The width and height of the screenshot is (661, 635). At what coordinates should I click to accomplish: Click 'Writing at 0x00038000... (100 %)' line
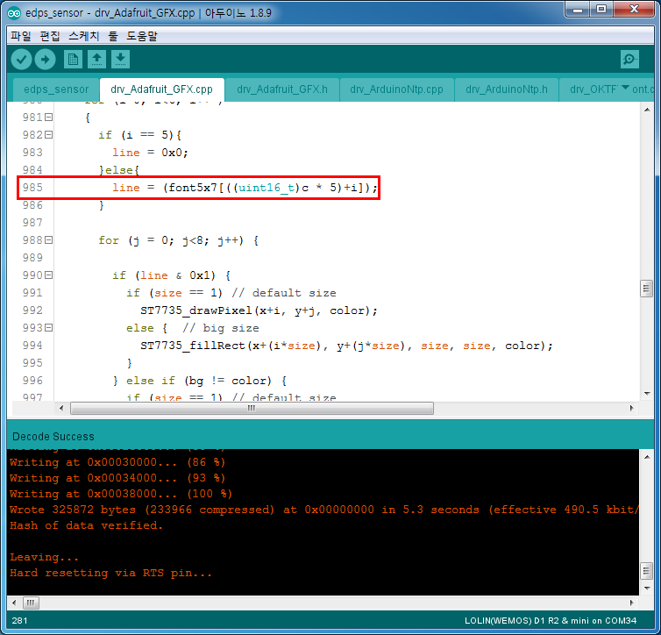click(121, 494)
